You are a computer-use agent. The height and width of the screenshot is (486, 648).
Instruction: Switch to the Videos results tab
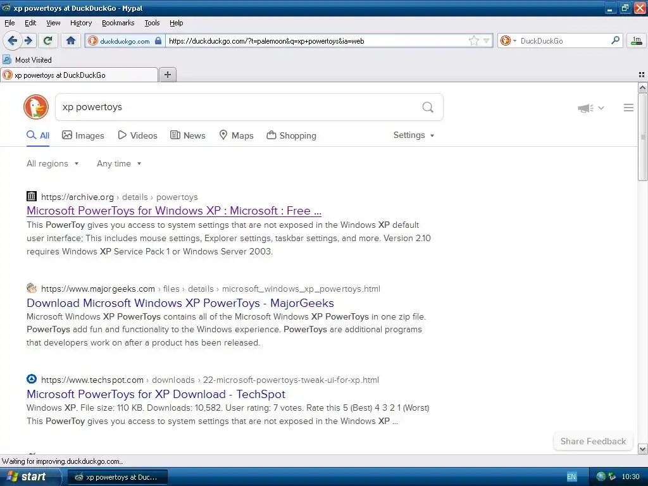coord(137,135)
